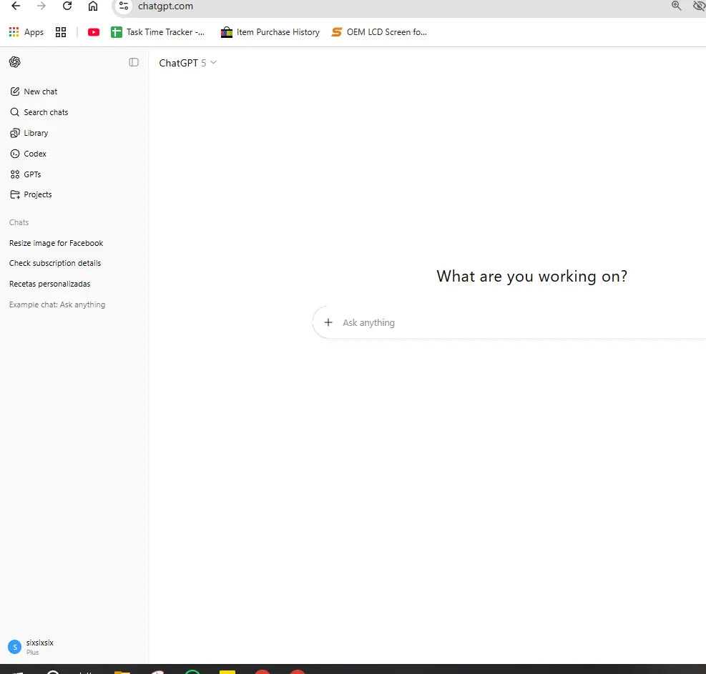Open chat 'Resize image for Facebook'

[57, 243]
